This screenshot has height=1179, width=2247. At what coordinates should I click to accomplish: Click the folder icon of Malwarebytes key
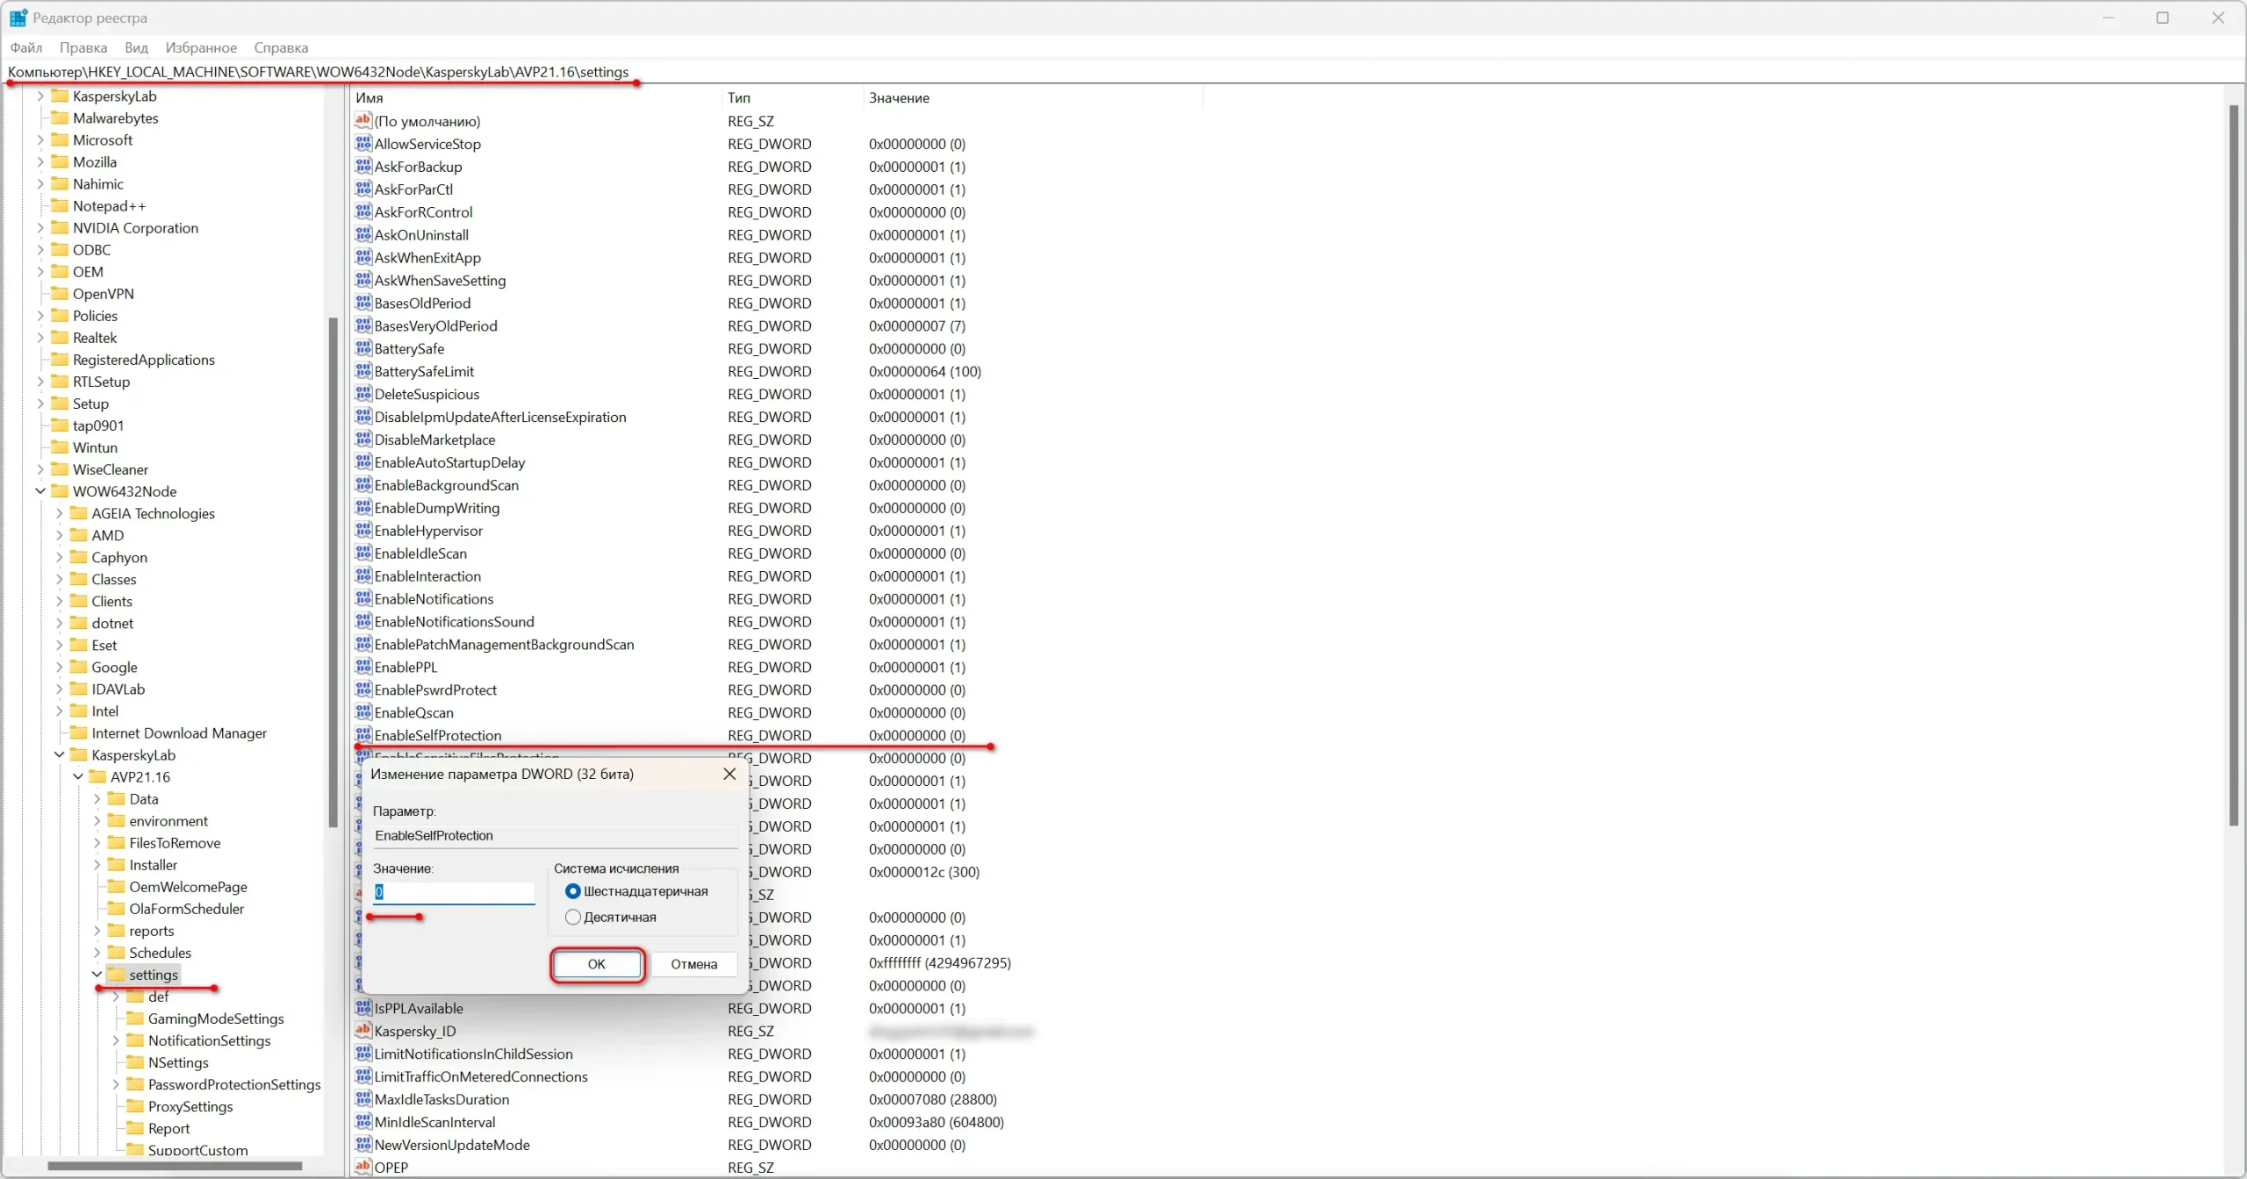(x=60, y=118)
